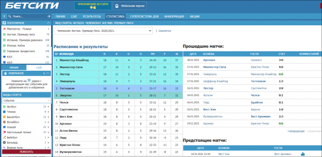Viewport: 322px width, 157px height.
Task: Click the Настольный теннис sport icon
Action: [x=4, y=133]
